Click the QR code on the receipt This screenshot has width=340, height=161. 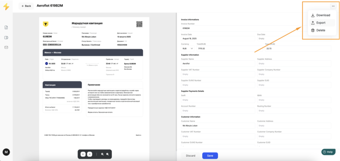coord(140,24)
